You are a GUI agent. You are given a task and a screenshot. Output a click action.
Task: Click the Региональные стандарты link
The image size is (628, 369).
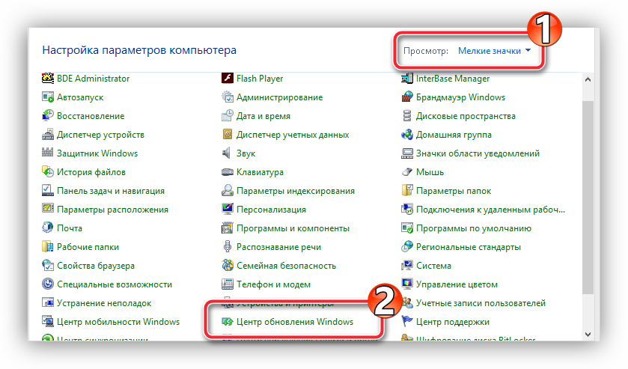pyautogui.click(x=469, y=247)
